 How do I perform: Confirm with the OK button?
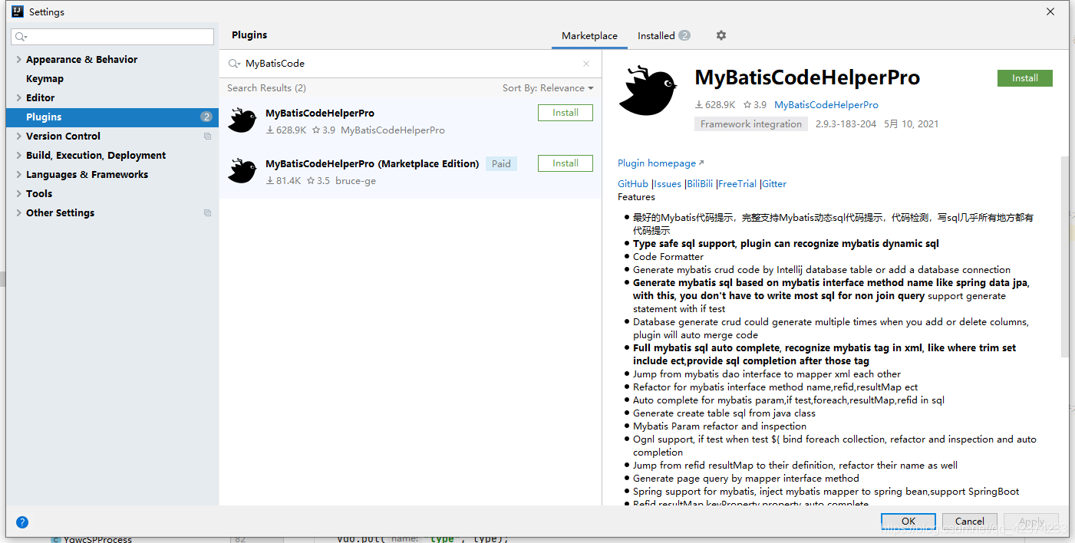(x=908, y=522)
